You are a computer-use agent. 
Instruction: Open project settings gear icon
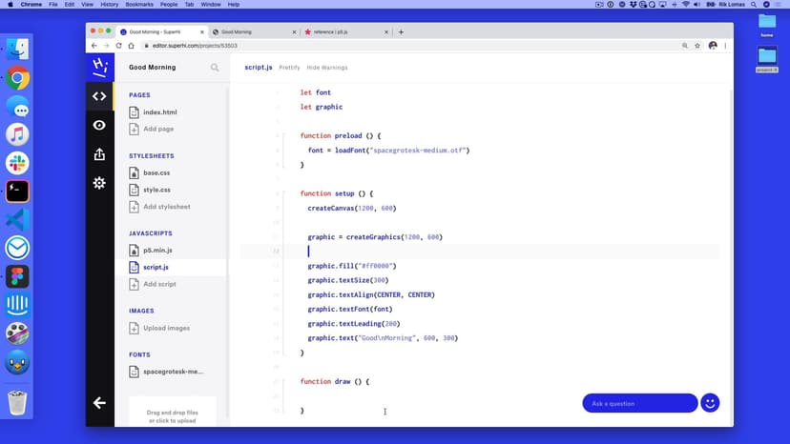(x=99, y=183)
